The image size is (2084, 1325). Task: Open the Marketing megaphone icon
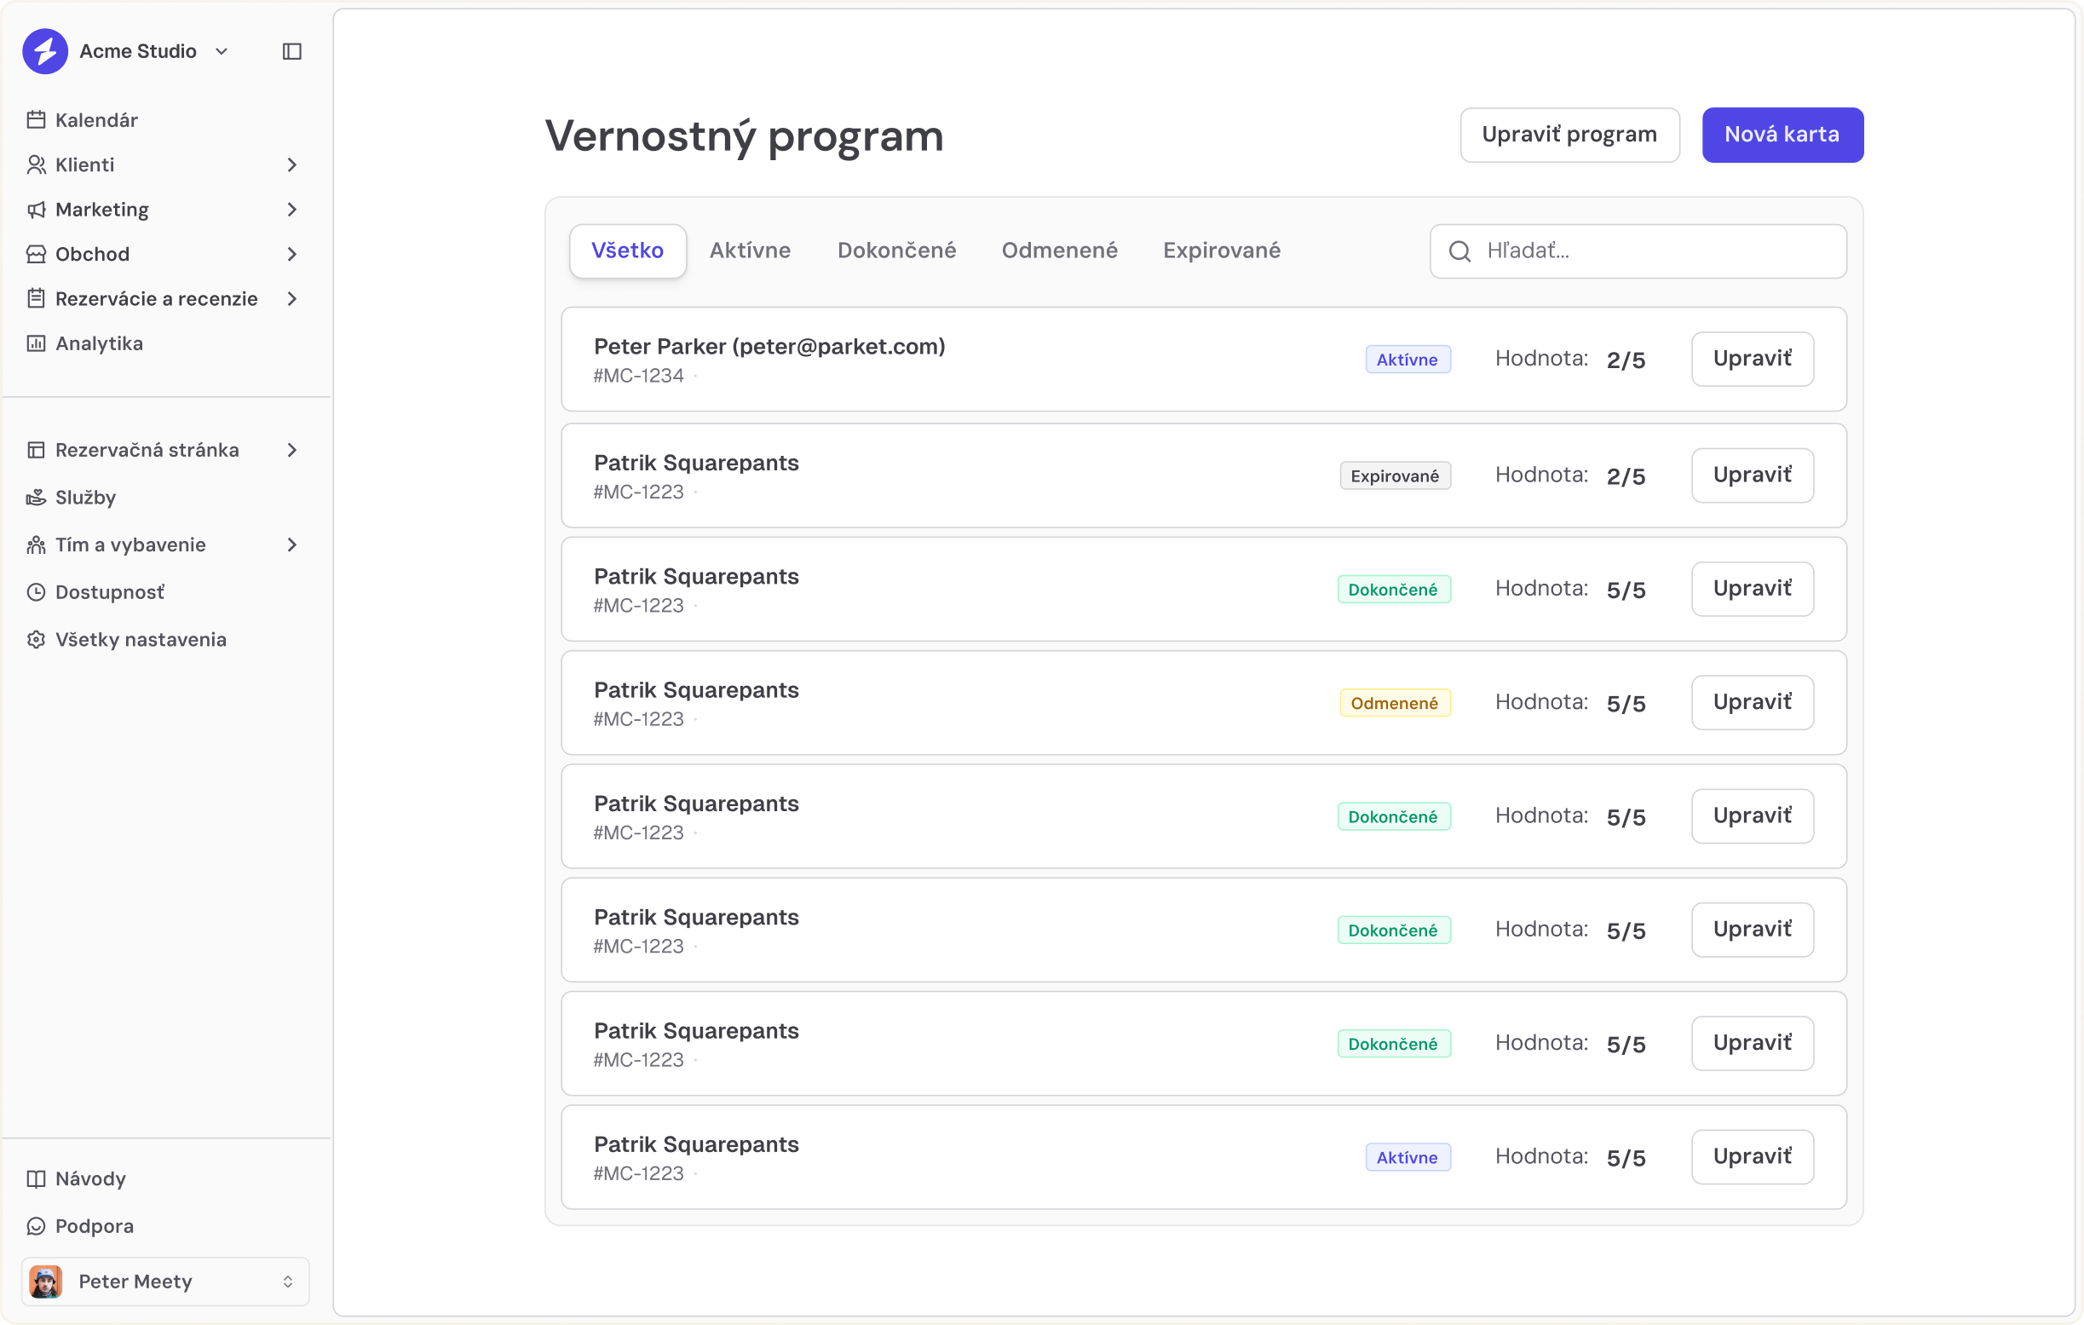pyautogui.click(x=37, y=210)
